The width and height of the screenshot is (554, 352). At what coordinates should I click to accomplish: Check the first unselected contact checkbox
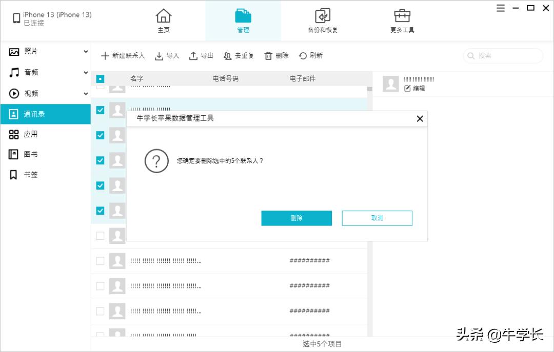100,235
